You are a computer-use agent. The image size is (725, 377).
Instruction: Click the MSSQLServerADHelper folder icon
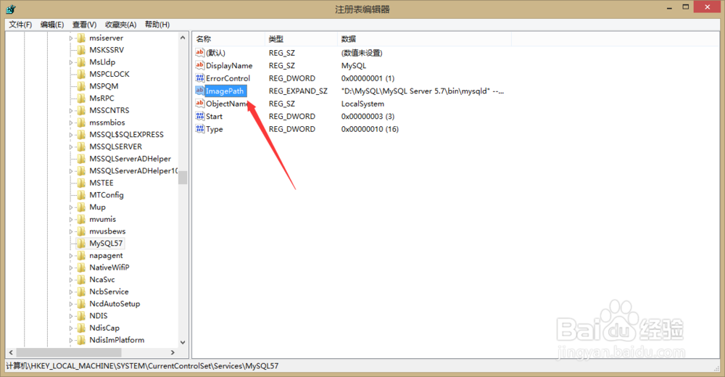81,159
